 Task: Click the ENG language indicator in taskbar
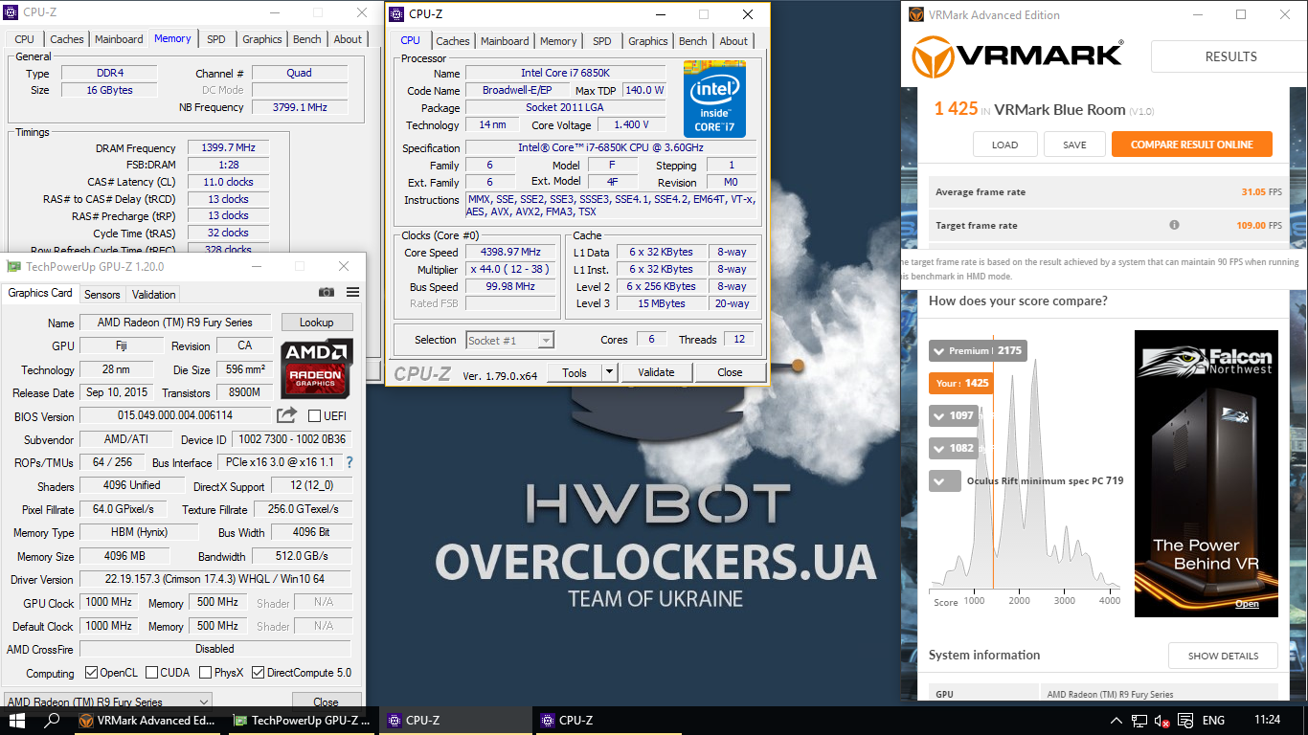1213,721
